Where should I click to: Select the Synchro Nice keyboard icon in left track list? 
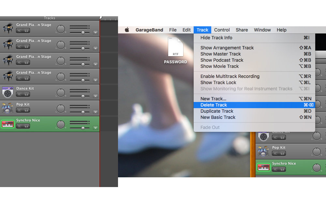coord(8,124)
